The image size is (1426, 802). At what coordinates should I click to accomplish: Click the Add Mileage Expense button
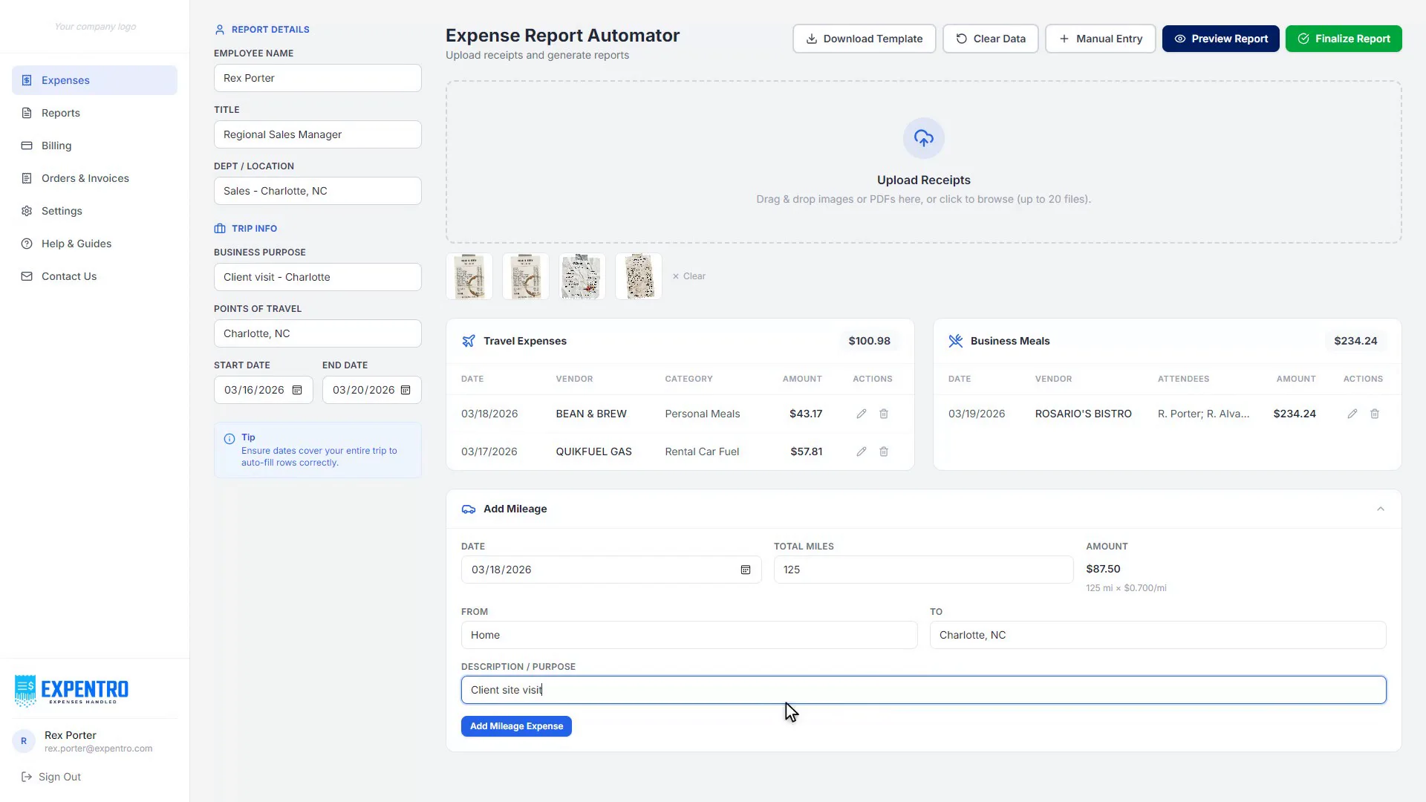tap(516, 726)
